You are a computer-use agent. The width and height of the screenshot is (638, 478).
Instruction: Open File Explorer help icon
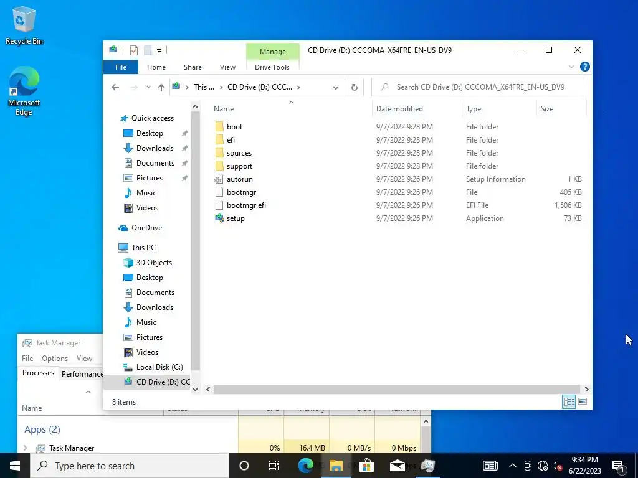click(584, 67)
